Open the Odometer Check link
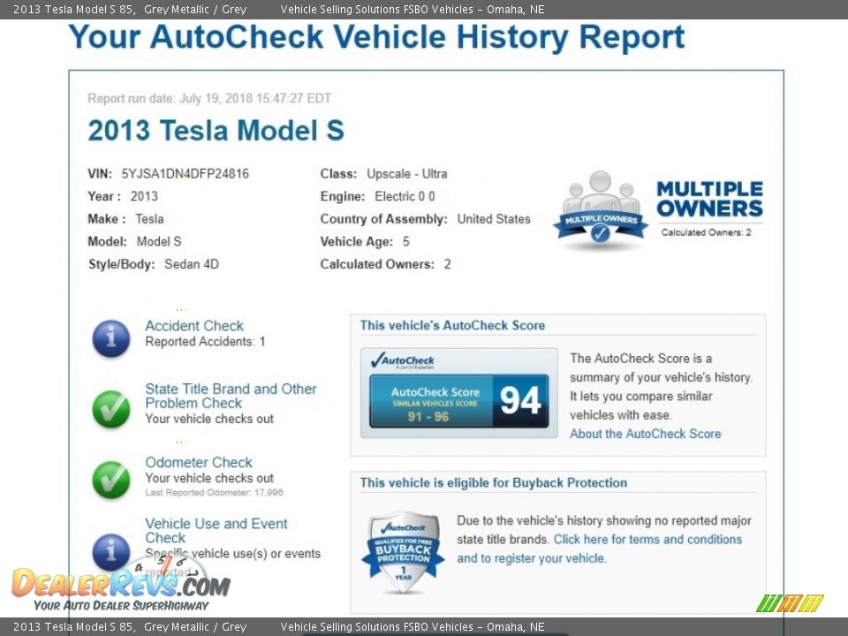848x636 pixels. click(x=199, y=462)
